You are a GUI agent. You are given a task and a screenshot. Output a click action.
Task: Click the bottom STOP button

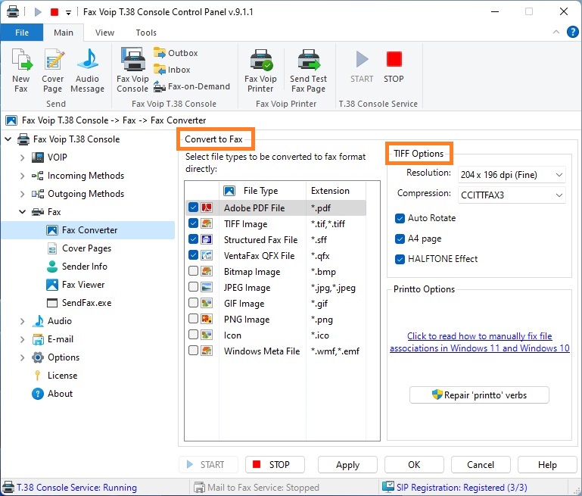click(x=275, y=465)
